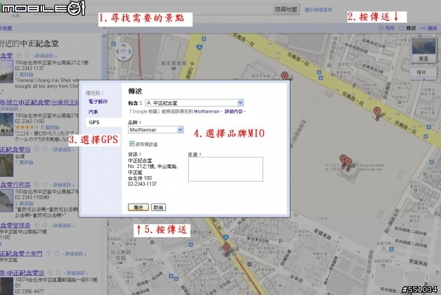Click the 取消 cancel button in dialog
Screen dimensions: 441x295
pos(158,208)
